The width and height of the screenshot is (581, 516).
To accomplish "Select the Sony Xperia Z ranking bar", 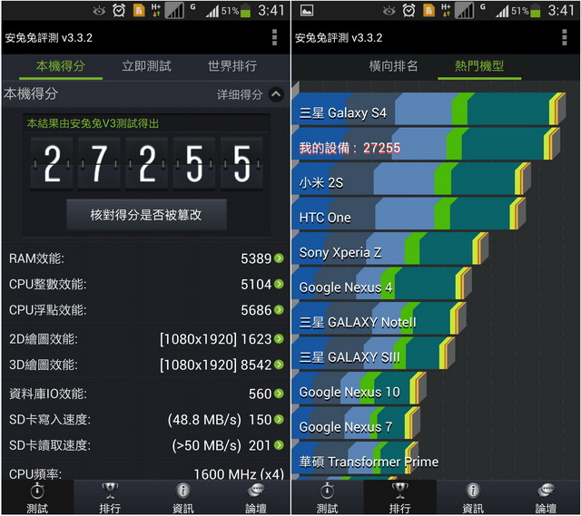I will tap(390, 248).
